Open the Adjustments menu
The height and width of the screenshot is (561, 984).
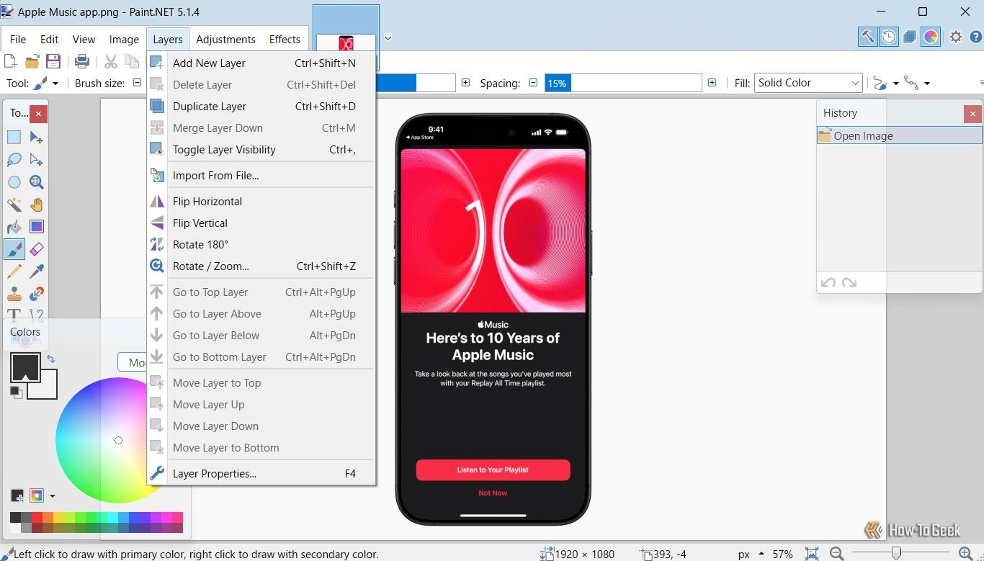pos(225,40)
